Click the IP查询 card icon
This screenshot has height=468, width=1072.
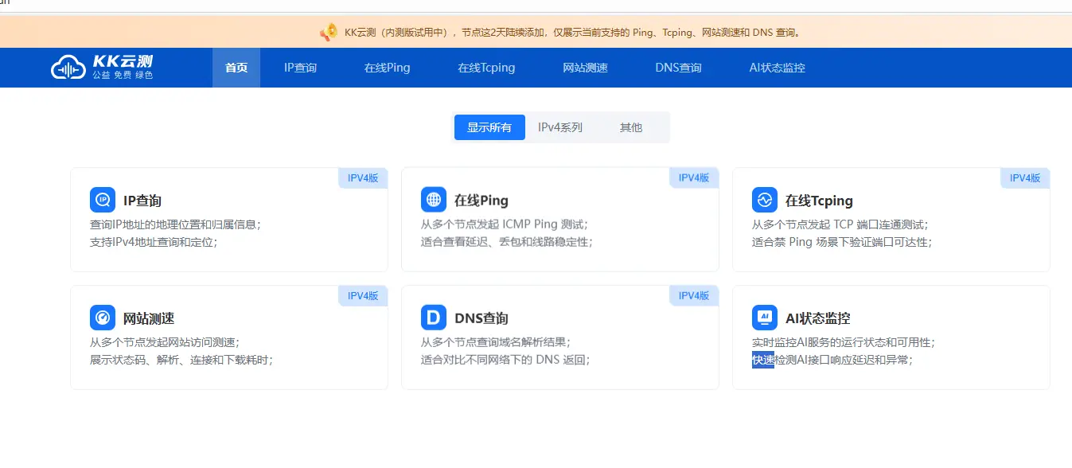tap(103, 200)
